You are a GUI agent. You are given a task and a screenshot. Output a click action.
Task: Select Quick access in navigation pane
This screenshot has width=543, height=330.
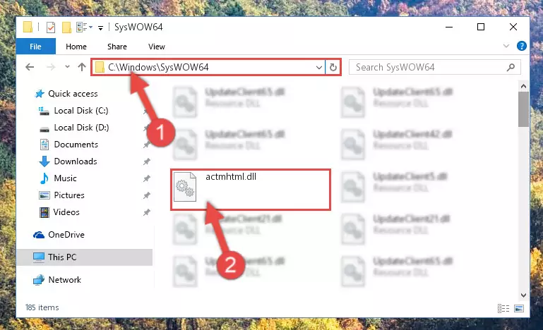[73, 94]
